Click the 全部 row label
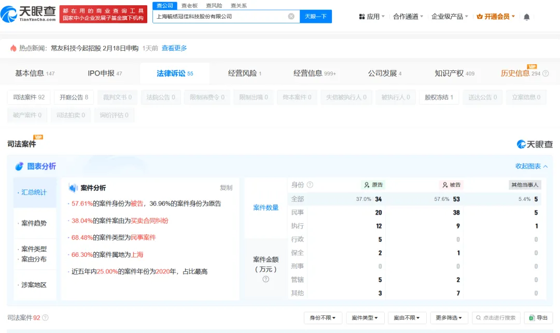This screenshot has width=560, height=333. [x=298, y=199]
